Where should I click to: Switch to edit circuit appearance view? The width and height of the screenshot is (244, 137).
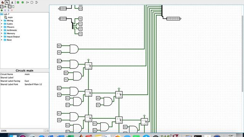13,6
